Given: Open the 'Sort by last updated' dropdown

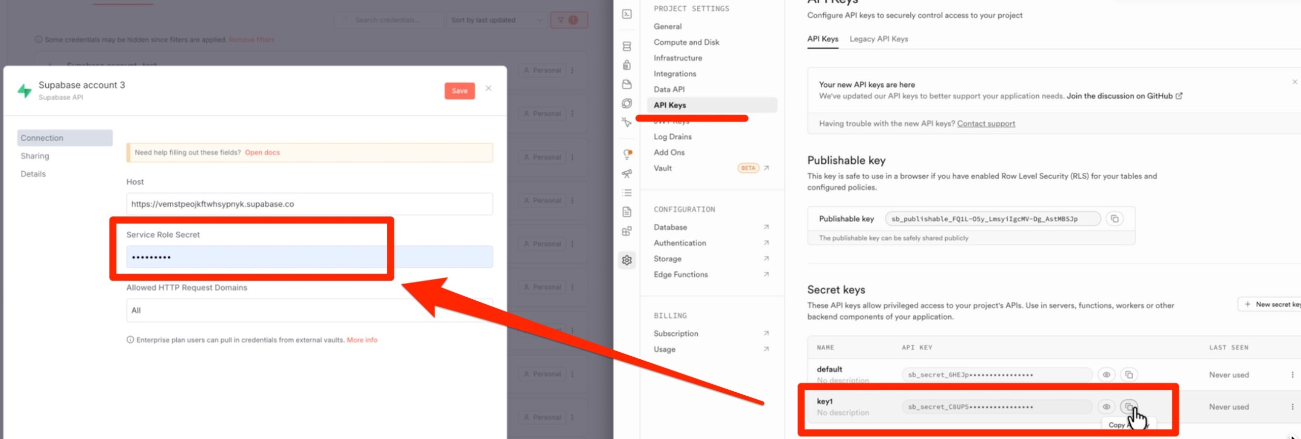Looking at the screenshot, I should tap(496, 20).
